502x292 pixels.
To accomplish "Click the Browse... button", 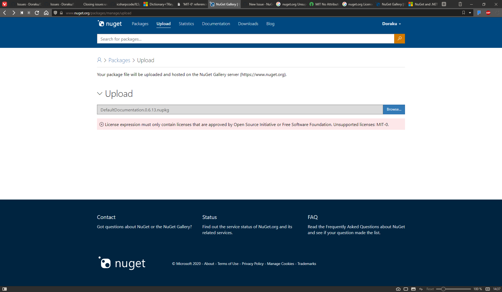I will (x=394, y=109).
